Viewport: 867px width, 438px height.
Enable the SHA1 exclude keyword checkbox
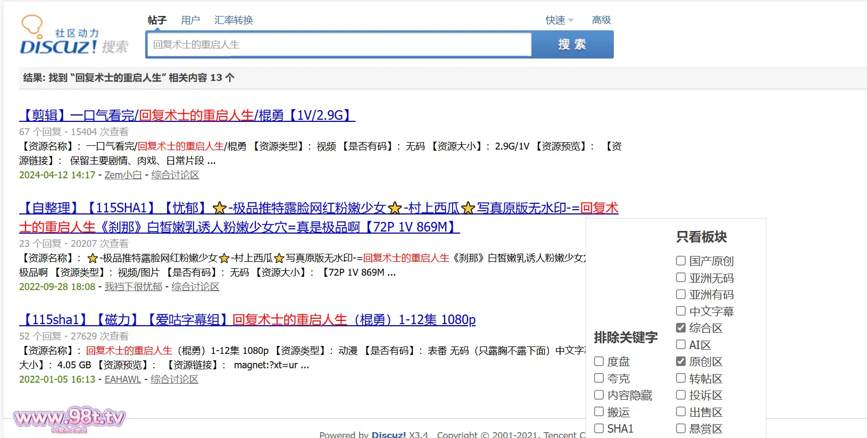(x=599, y=428)
